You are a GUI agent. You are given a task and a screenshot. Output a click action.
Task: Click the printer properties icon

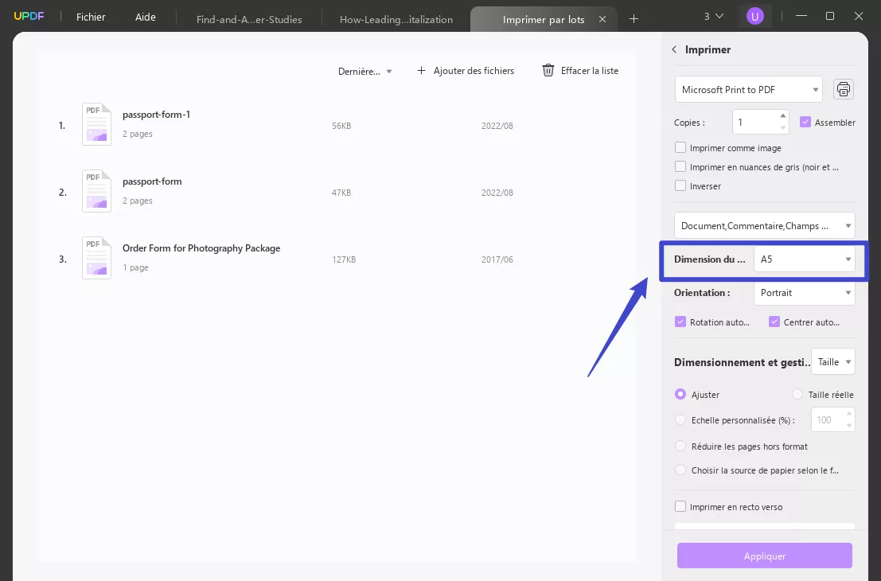(844, 90)
